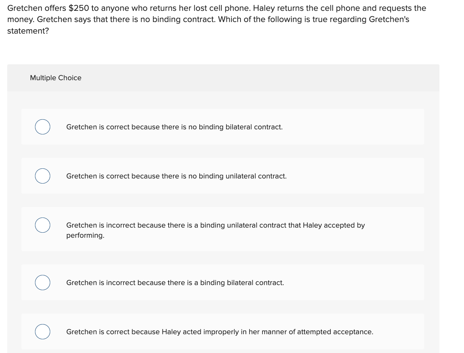The height and width of the screenshot is (353, 464).
Task: Click the word 'statement?' ending the question
Action: pos(28,31)
